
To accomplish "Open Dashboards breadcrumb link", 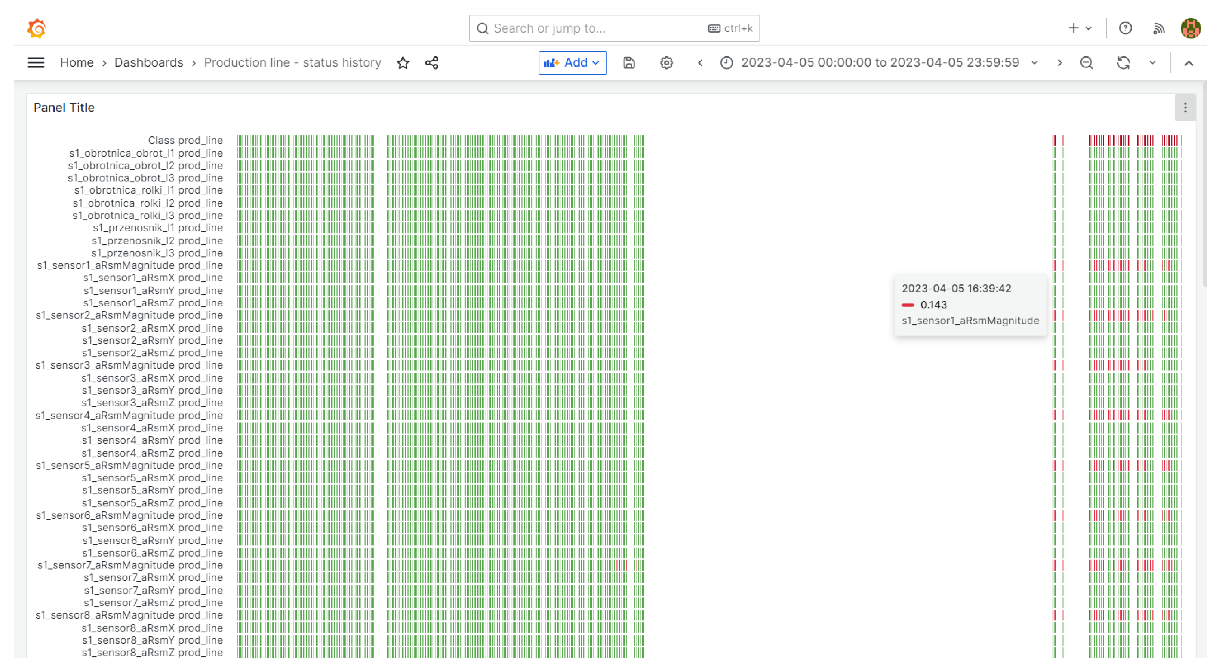I will tap(148, 62).
